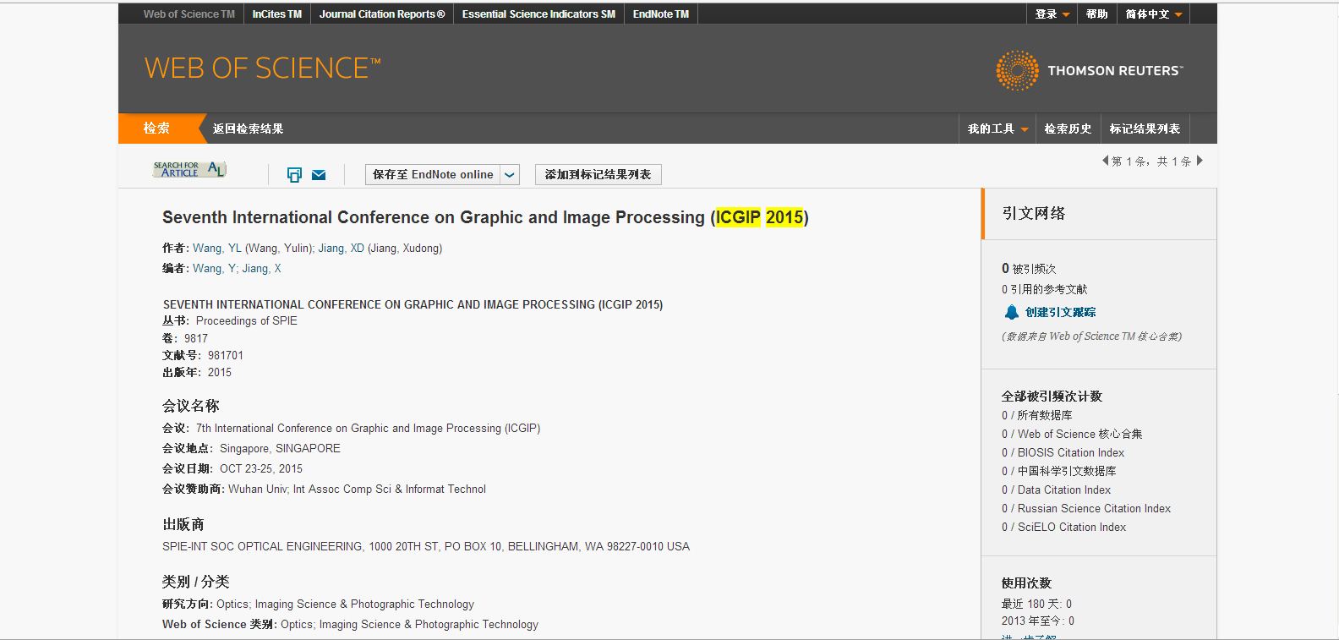This screenshot has width=1339, height=640.
Task: Open the 简体中文 language dropdown
Action: [x=1154, y=14]
